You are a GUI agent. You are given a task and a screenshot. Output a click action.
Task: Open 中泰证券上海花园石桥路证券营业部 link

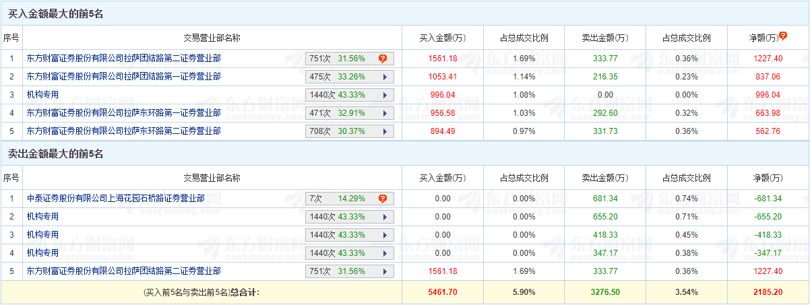pos(115,199)
